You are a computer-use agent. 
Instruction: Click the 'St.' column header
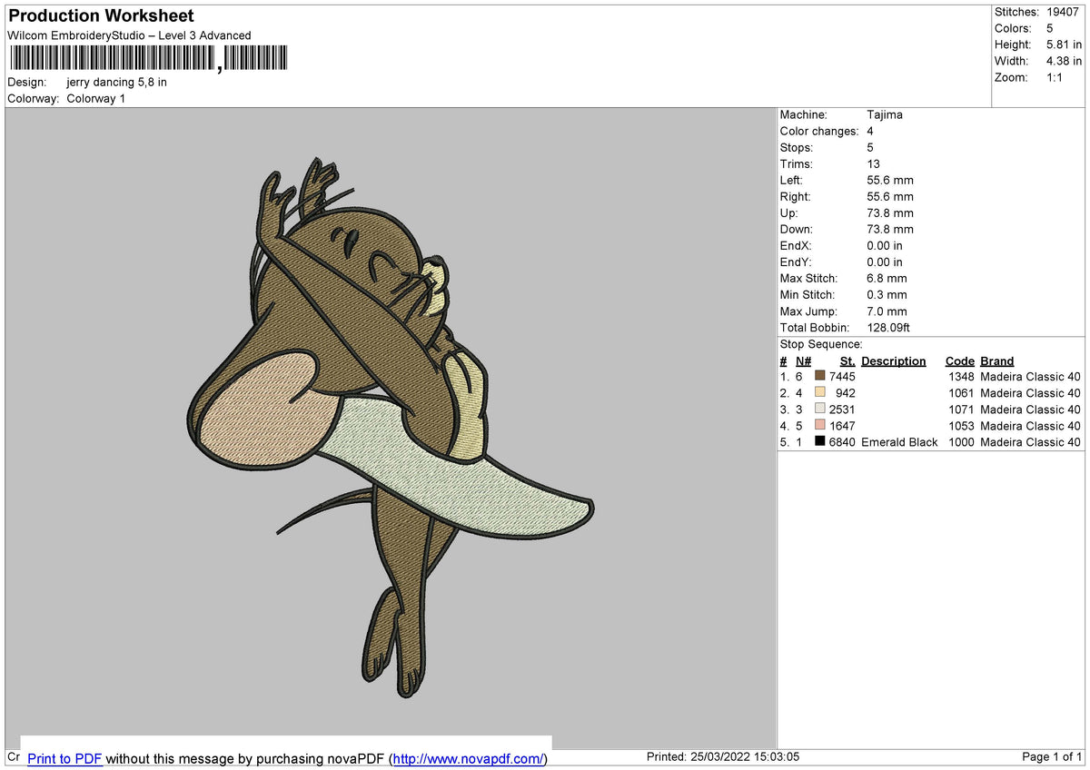click(x=847, y=361)
